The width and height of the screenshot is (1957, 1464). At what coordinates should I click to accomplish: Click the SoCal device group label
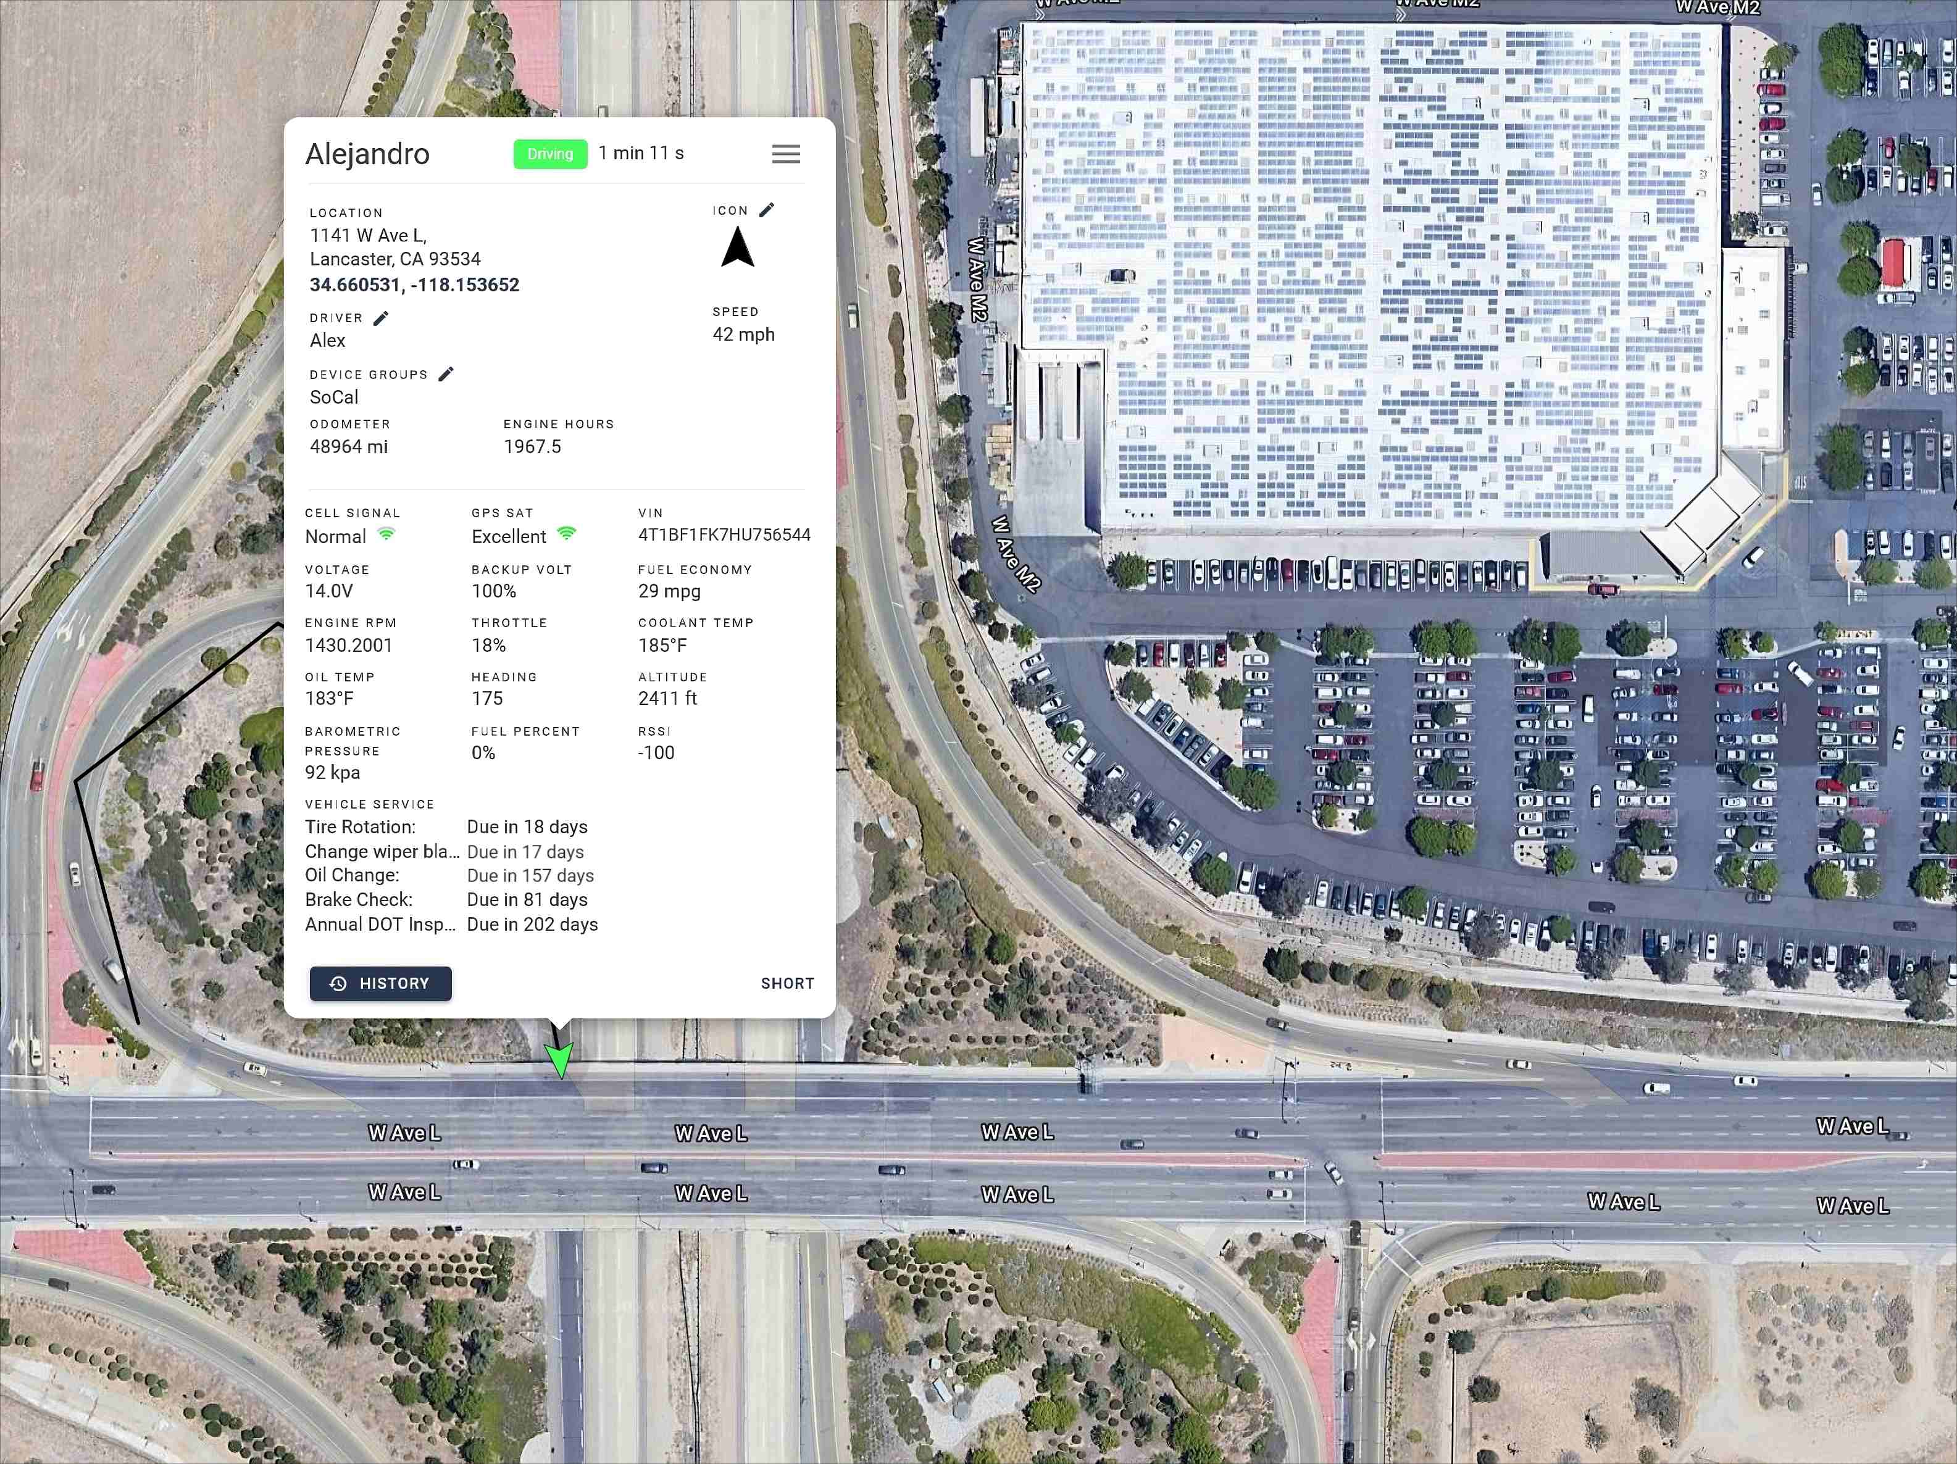335,396
